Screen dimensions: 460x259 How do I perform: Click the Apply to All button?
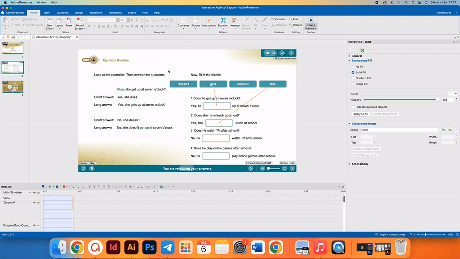click(x=359, y=114)
